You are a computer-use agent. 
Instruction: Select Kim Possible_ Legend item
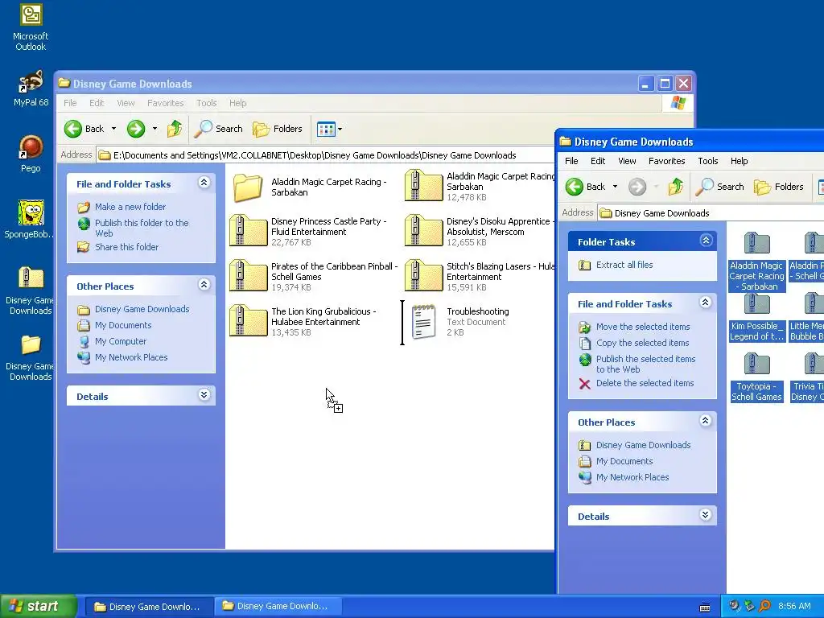point(756,318)
